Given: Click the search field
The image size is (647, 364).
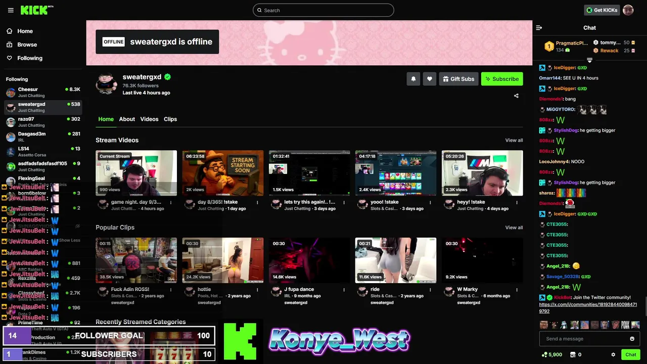Looking at the screenshot, I should coord(323,10).
